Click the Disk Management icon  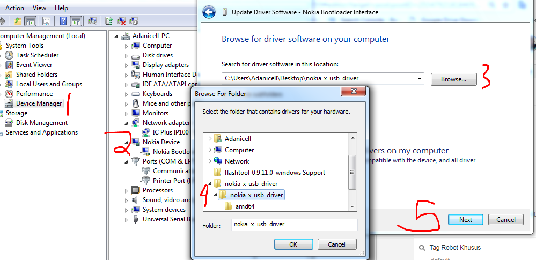[x=9, y=123]
